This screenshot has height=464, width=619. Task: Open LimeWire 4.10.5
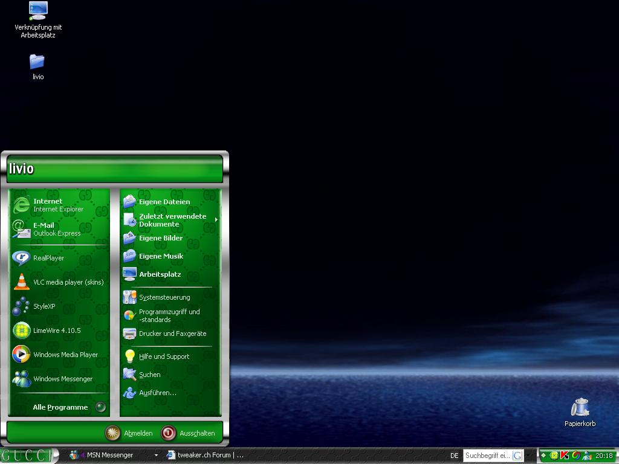pos(56,330)
